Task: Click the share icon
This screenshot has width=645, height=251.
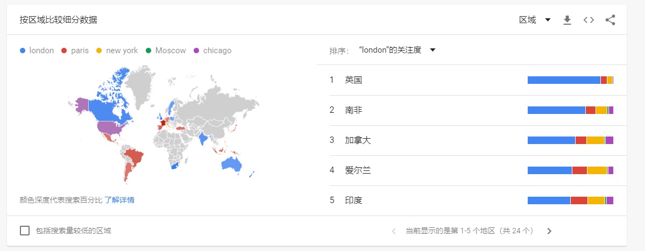Action: (x=610, y=20)
